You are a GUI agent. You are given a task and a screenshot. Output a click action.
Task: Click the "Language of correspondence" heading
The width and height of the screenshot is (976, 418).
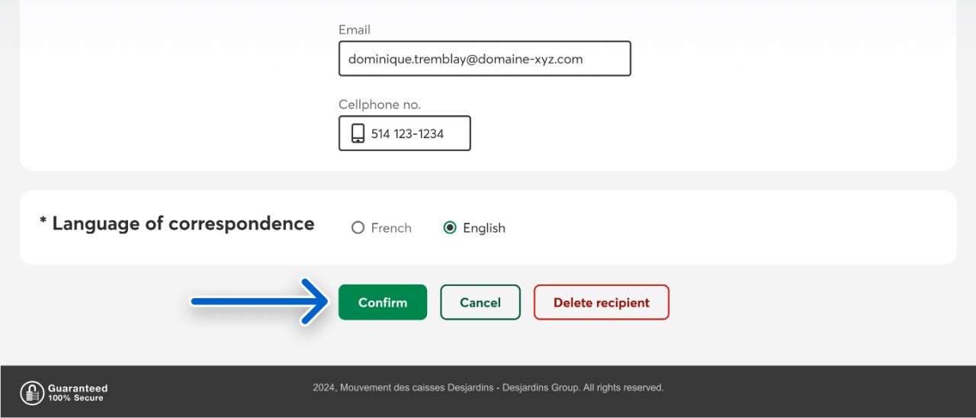click(183, 223)
